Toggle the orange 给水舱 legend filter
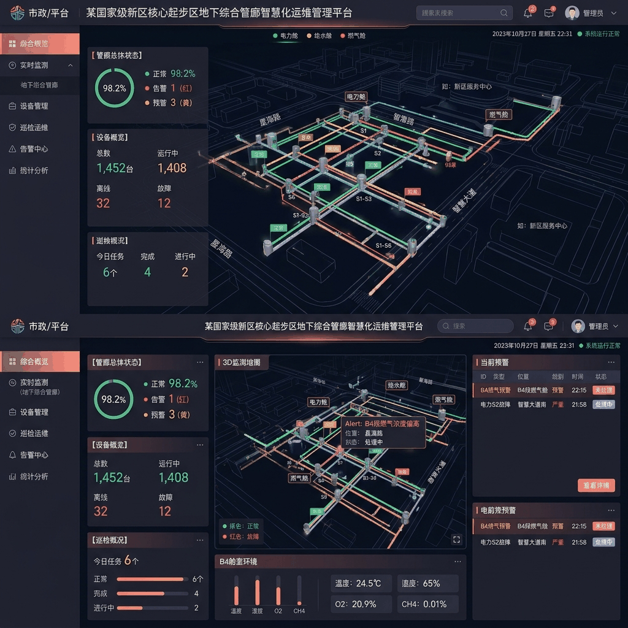628x628 pixels. (x=319, y=36)
